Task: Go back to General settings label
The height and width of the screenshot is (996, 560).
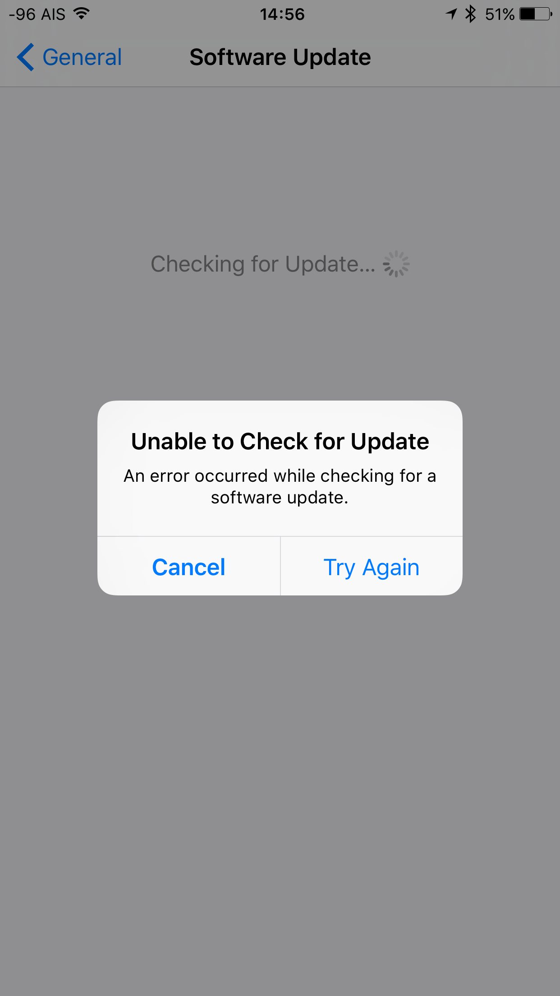Action: point(82,57)
